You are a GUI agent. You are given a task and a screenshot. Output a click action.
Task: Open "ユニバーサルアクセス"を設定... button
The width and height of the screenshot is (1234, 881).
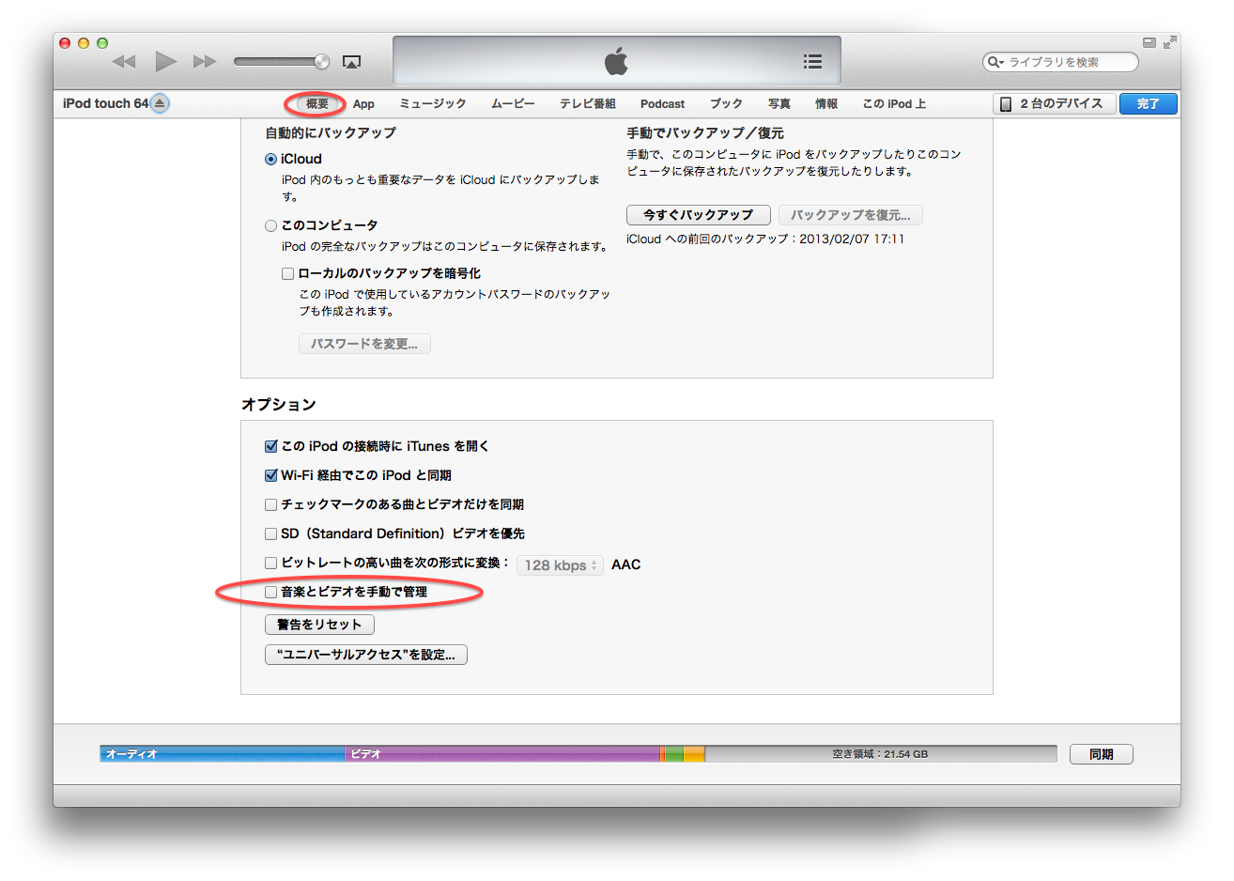[x=366, y=655]
